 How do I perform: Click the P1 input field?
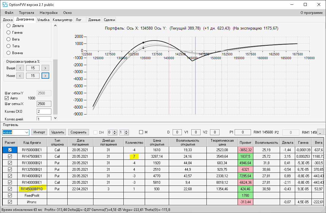pos(243,132)
